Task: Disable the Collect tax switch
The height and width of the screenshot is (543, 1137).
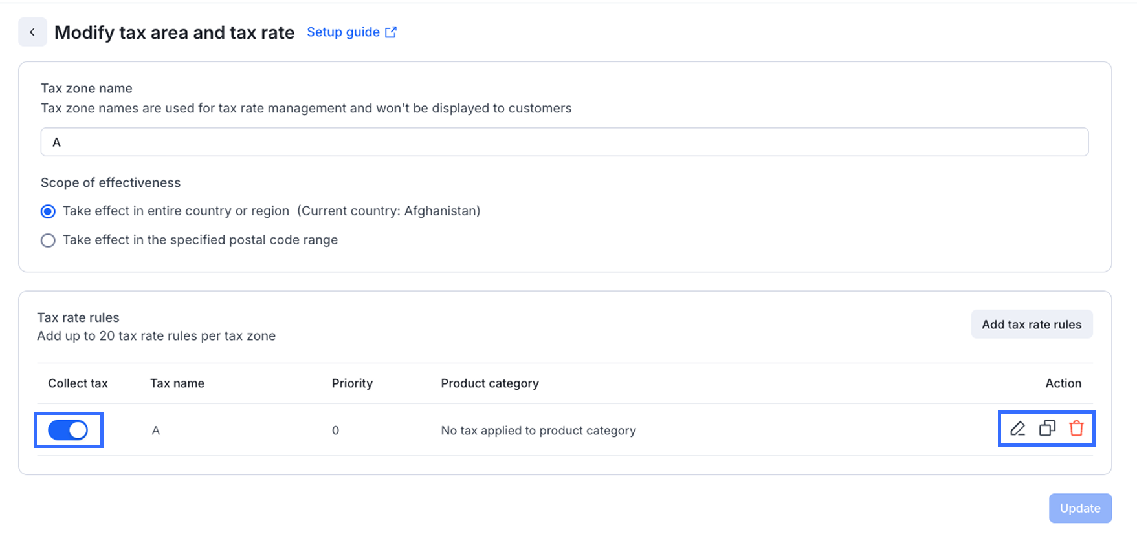Action: (x=68, y=430)
